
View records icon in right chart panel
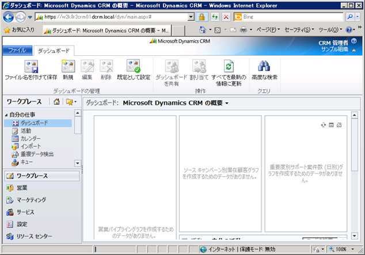(331, 125)
